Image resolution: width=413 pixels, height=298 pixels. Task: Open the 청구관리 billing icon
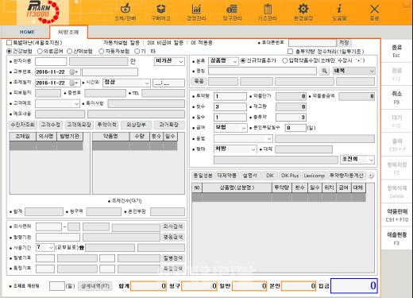point(232,10)
